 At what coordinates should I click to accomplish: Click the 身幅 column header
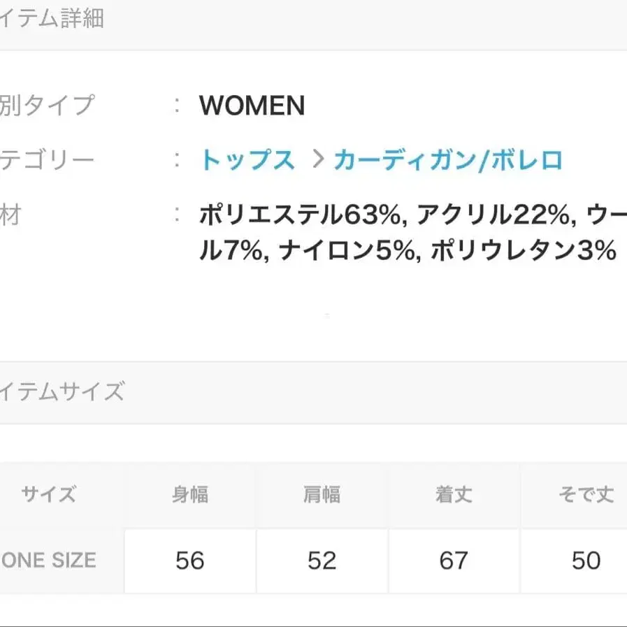coord(190,496)
